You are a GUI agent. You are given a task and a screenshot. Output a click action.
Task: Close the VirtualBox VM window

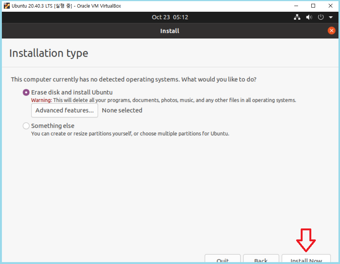pyautogui.click(x=331, y=6)
